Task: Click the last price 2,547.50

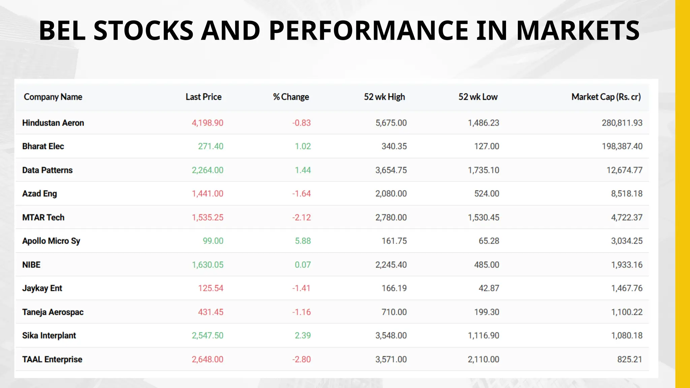Action: pos(208,336)
